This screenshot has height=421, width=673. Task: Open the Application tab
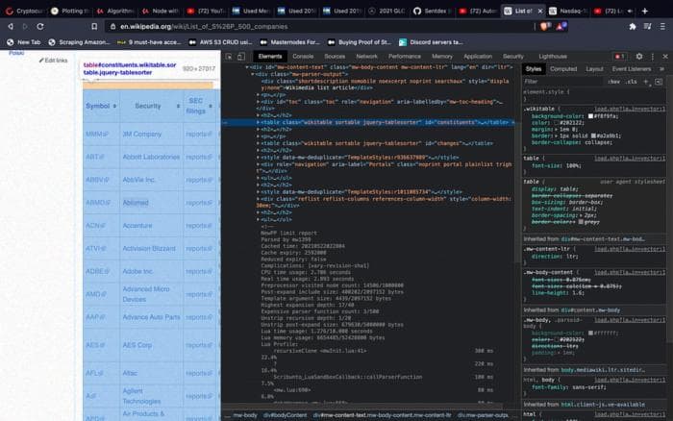tap(478, 56)
